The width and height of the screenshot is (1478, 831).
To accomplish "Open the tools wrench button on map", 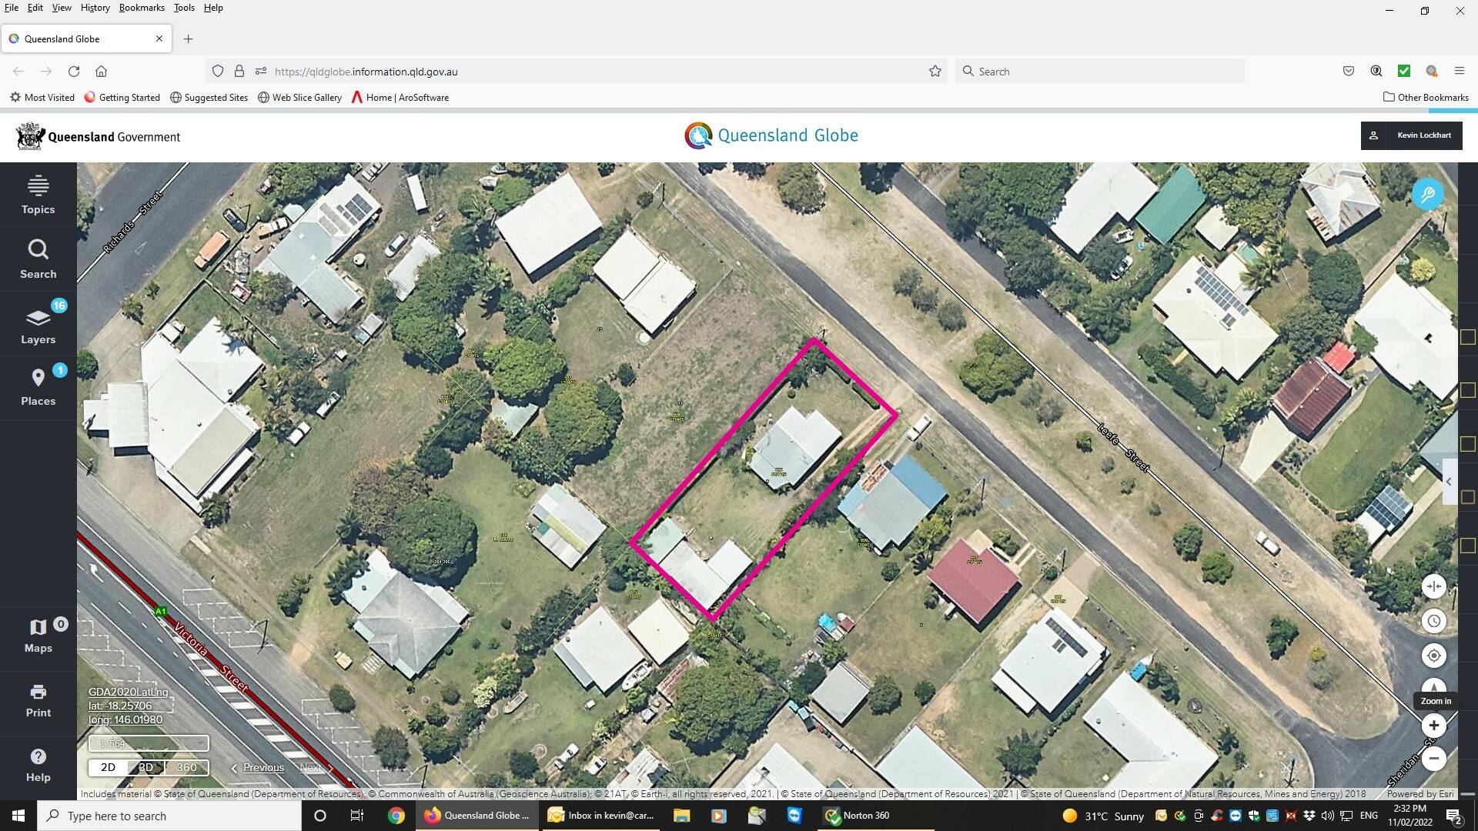I will [x=1426, y=195].
